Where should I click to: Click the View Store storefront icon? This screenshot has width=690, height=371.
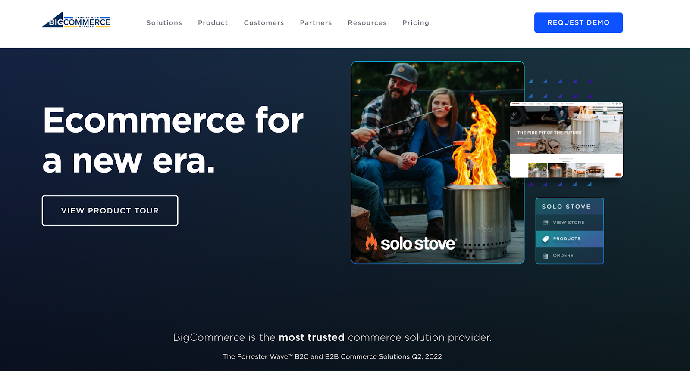pos(546,223)
